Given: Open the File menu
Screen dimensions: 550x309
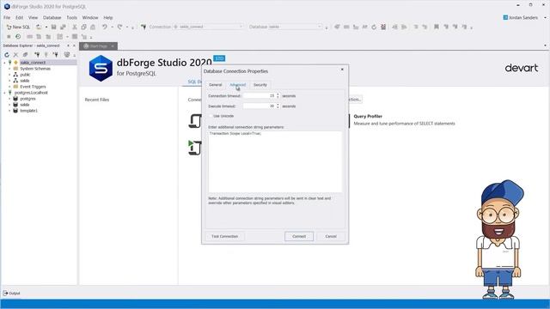Looking at the screenshot, I should click(7, 17).
